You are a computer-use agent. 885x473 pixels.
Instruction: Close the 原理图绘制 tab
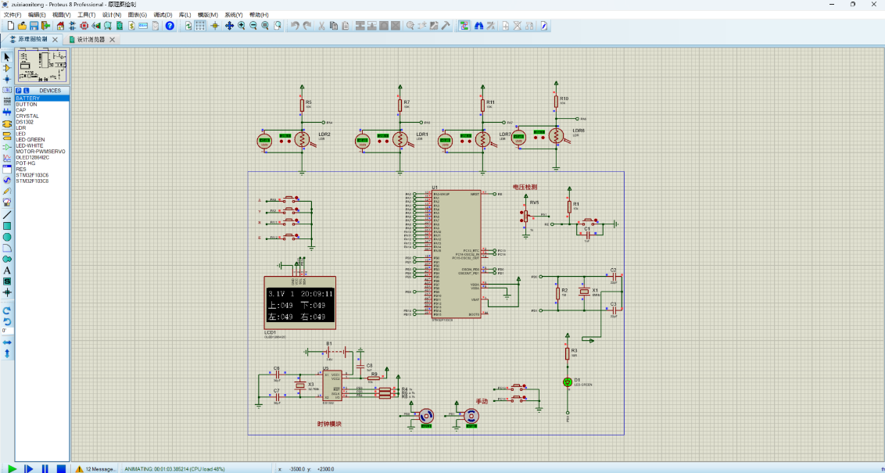coord(55,39)
